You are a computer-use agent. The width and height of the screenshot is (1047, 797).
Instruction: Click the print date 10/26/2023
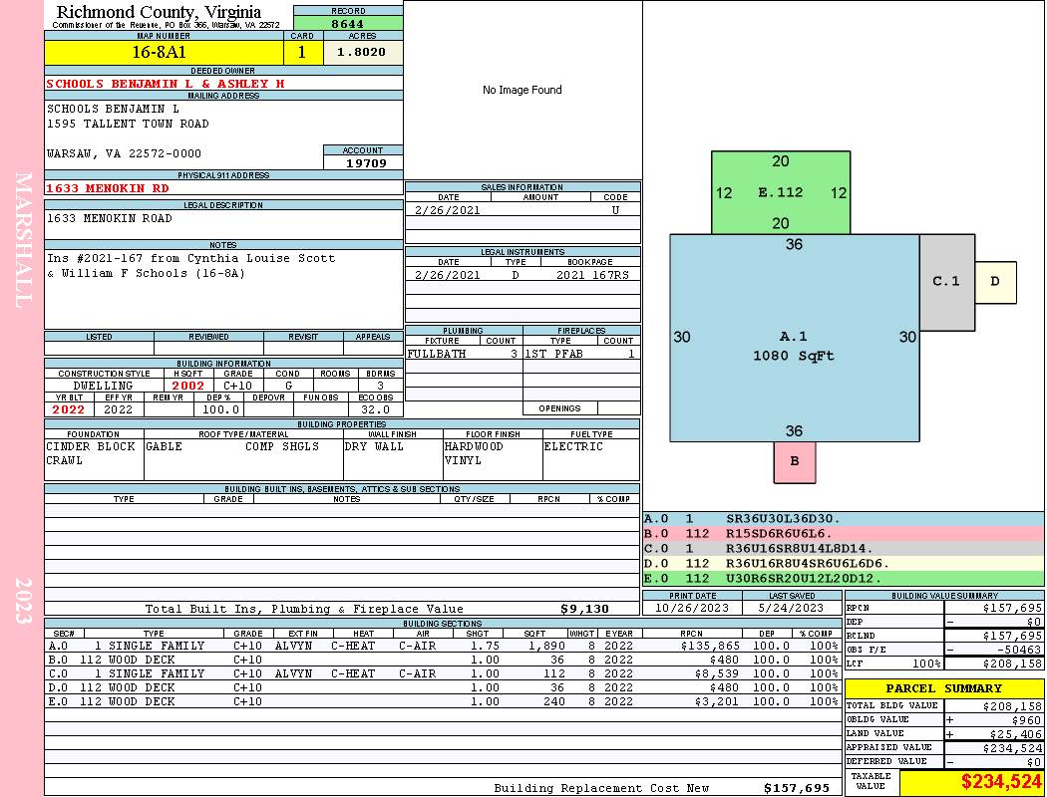pyautogui.click(x=692, y=608)
